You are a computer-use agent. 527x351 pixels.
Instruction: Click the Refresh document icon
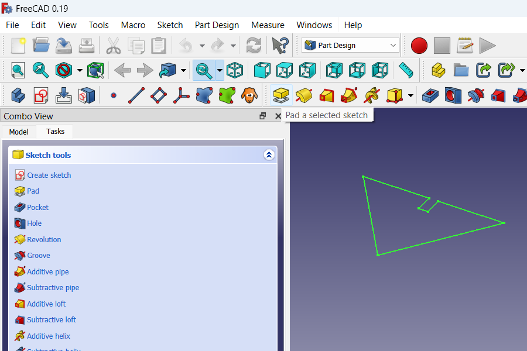pyautogui.click(x=254, y=45)
